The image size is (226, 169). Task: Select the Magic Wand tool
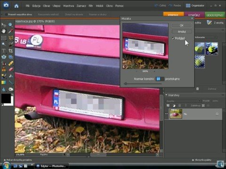tap(3, 44)
